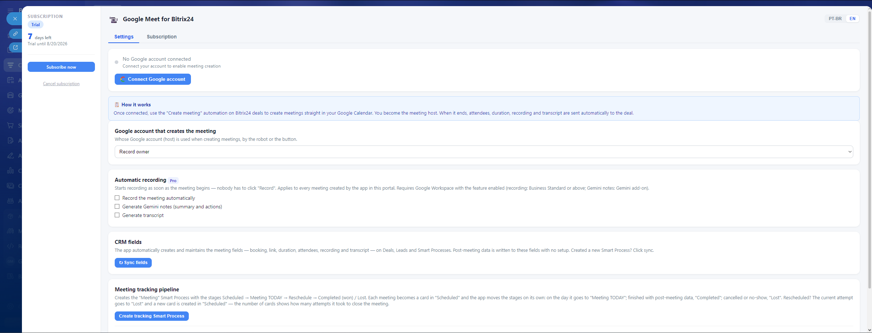Close the slider with the X button
The height and width of the screenshot is (333, 872).
(x=15, y=19)
